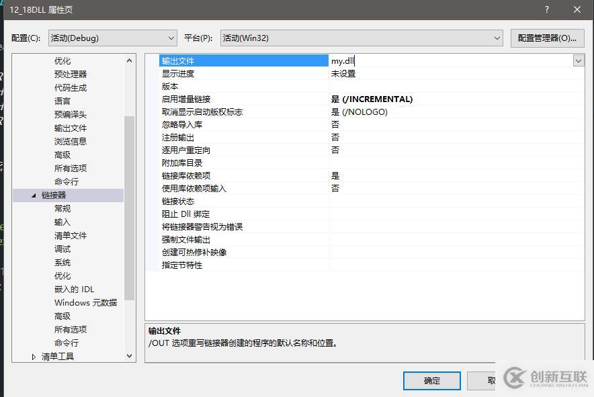Image resolution: width=594 pixels, height=397 pixels.
Task: Open the 输出文件 value dropdown arrow
Action: tap(578, 60)
